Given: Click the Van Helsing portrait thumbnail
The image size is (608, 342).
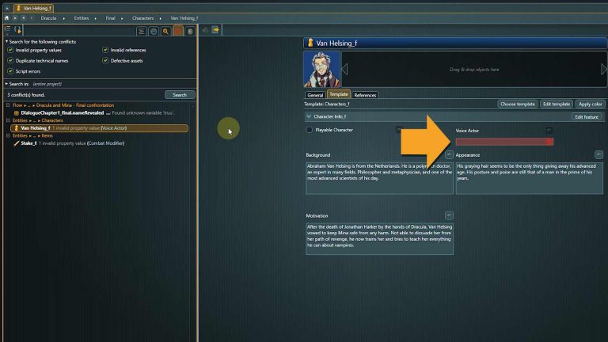Looking at the screenshot, I should (321, 69).
